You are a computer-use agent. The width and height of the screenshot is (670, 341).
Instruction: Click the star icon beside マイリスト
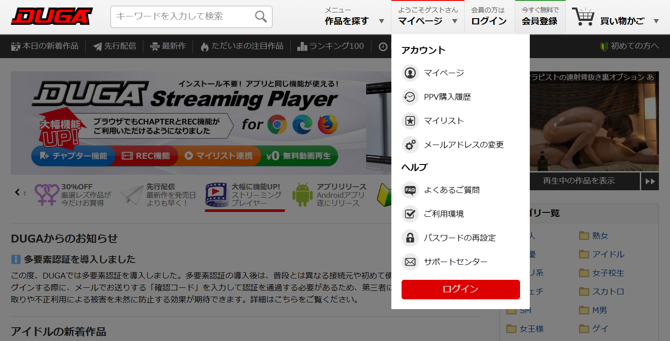410,121
